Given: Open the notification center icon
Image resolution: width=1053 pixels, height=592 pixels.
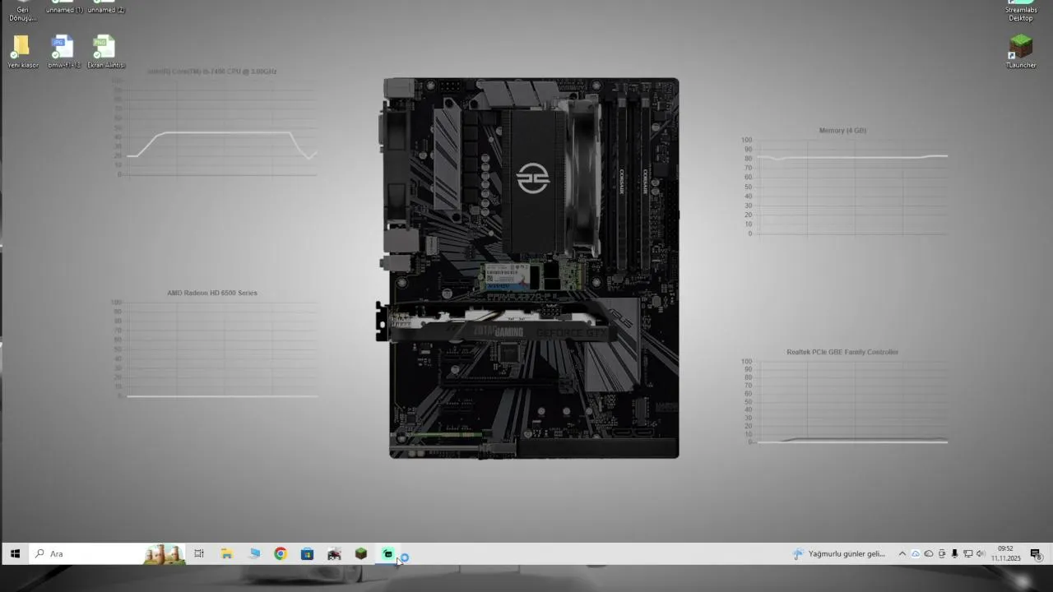Looking at the screenshot, I should pyautogui.click(x=1036, y=554).
